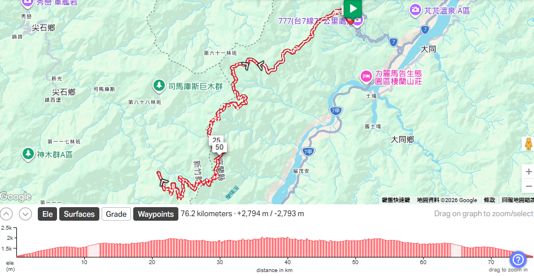Viewport: 534px width, 276px height.
Task: Open the blue help question mark button
Action: (518, 260)
